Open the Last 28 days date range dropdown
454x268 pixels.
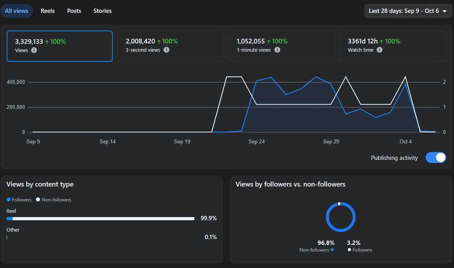point(408,11)
